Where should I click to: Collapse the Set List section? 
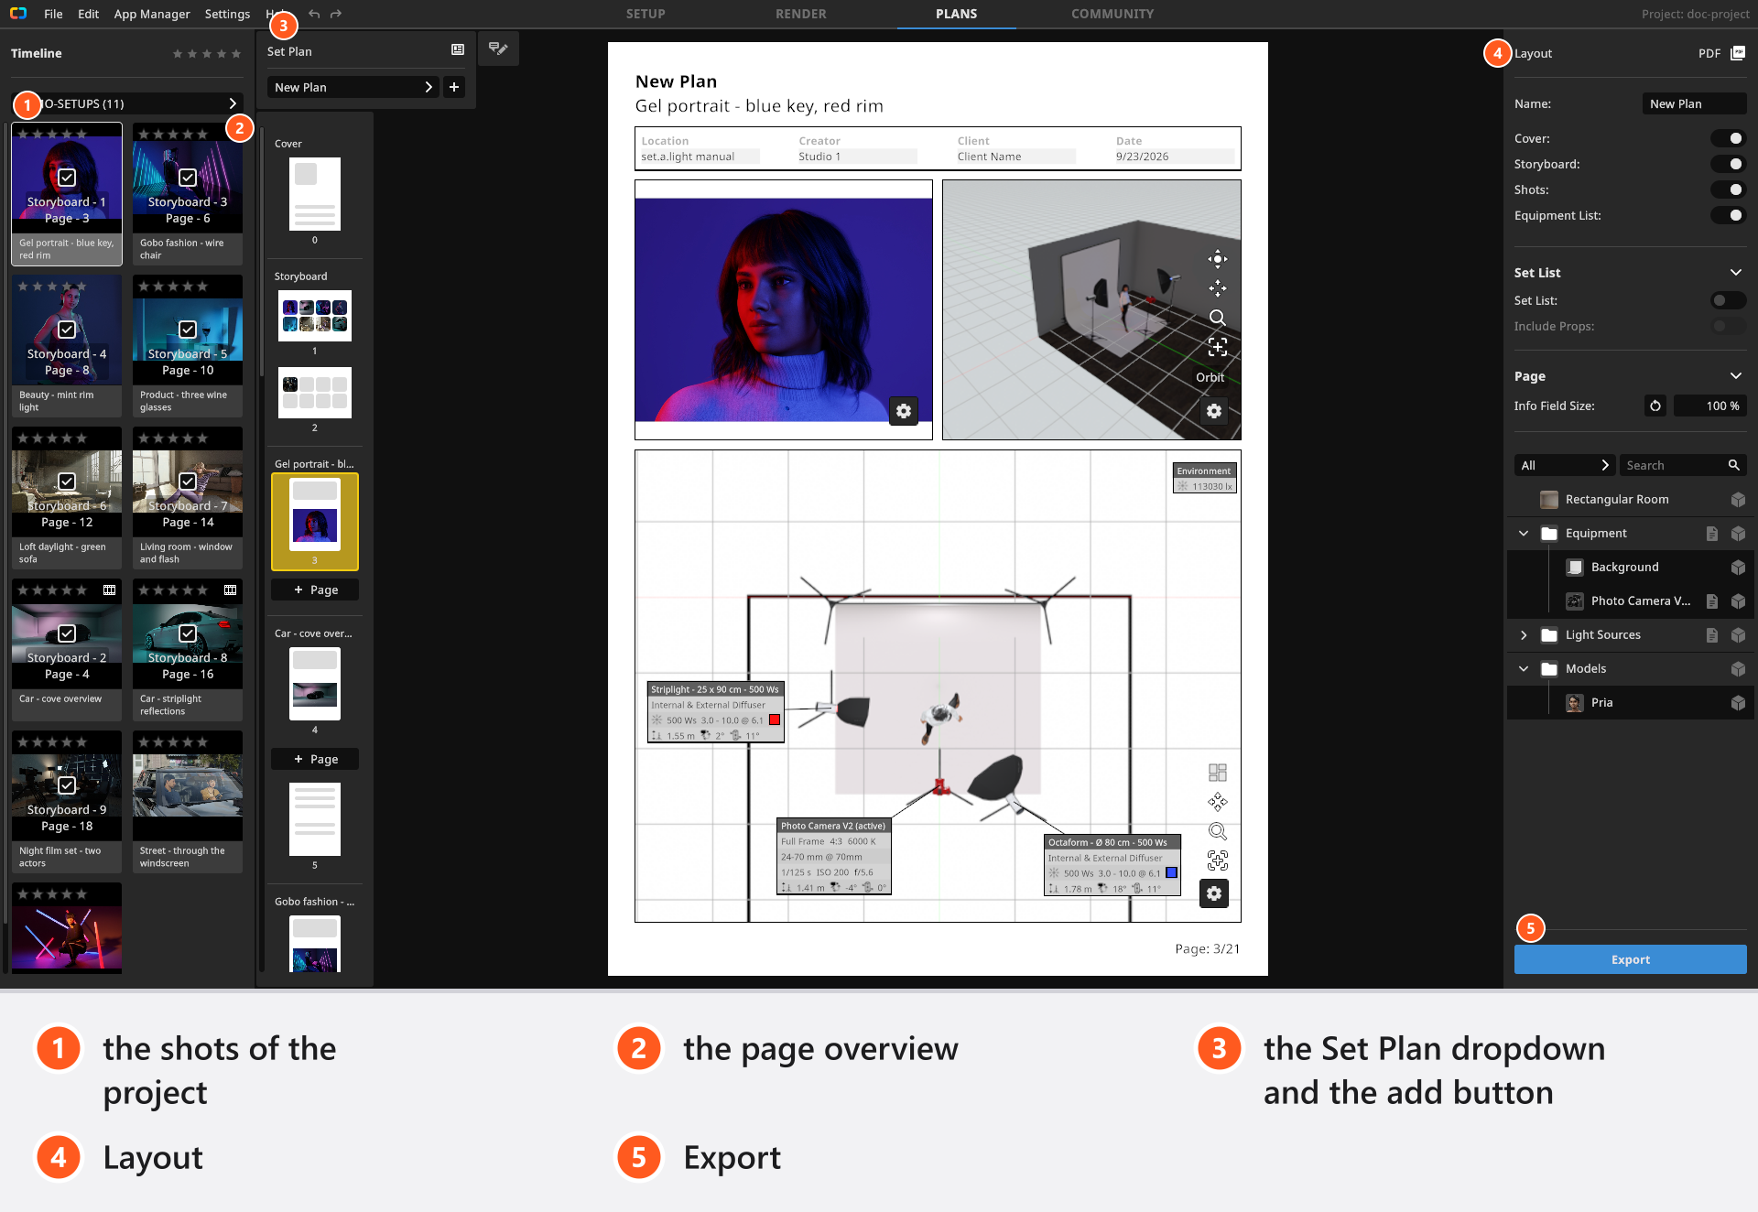point(1735,273)
